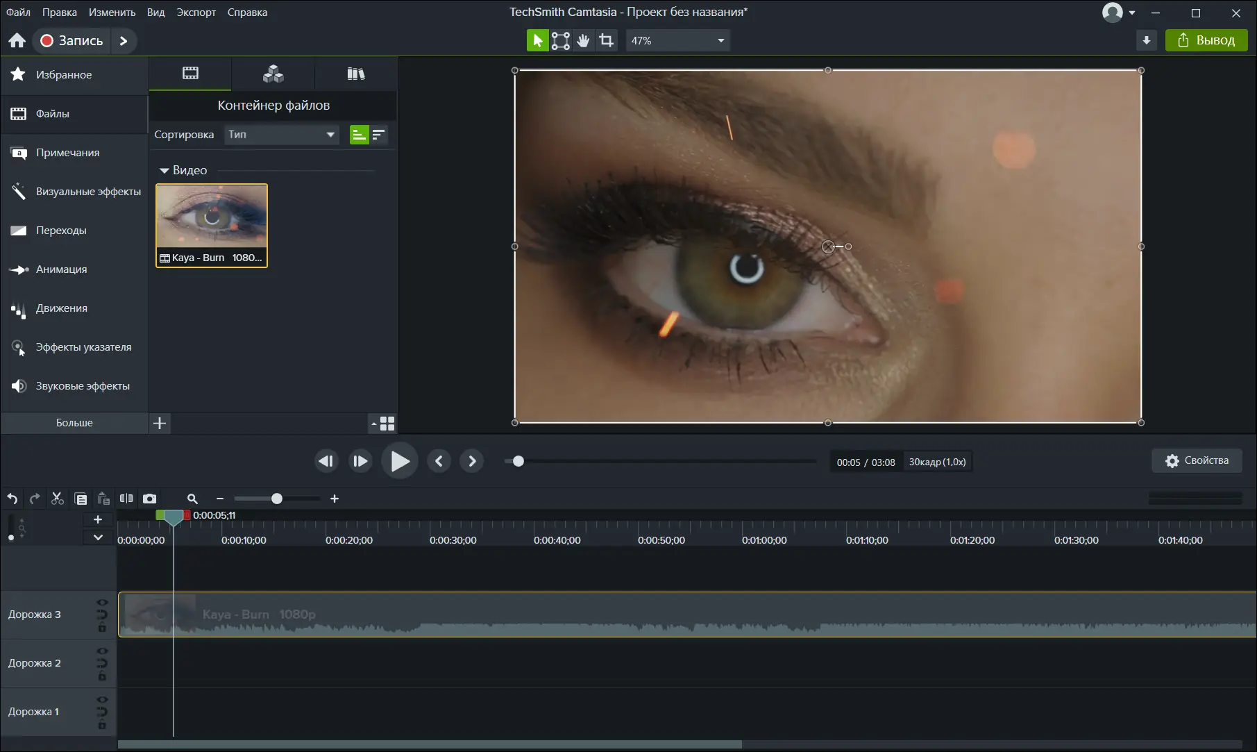Viewport: 1257px width, 752px height.
Task: Toggle visibility of Дорожка 2
Action: click(x=102, y=651)
